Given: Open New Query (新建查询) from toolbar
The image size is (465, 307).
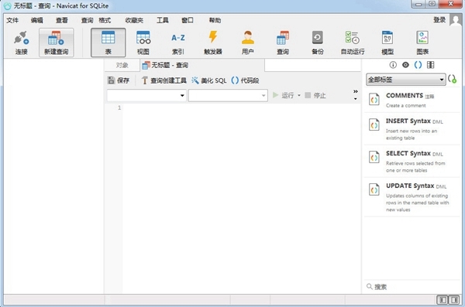Looking at the screenshot, I should pyautogui.click(x=56, y=43).
